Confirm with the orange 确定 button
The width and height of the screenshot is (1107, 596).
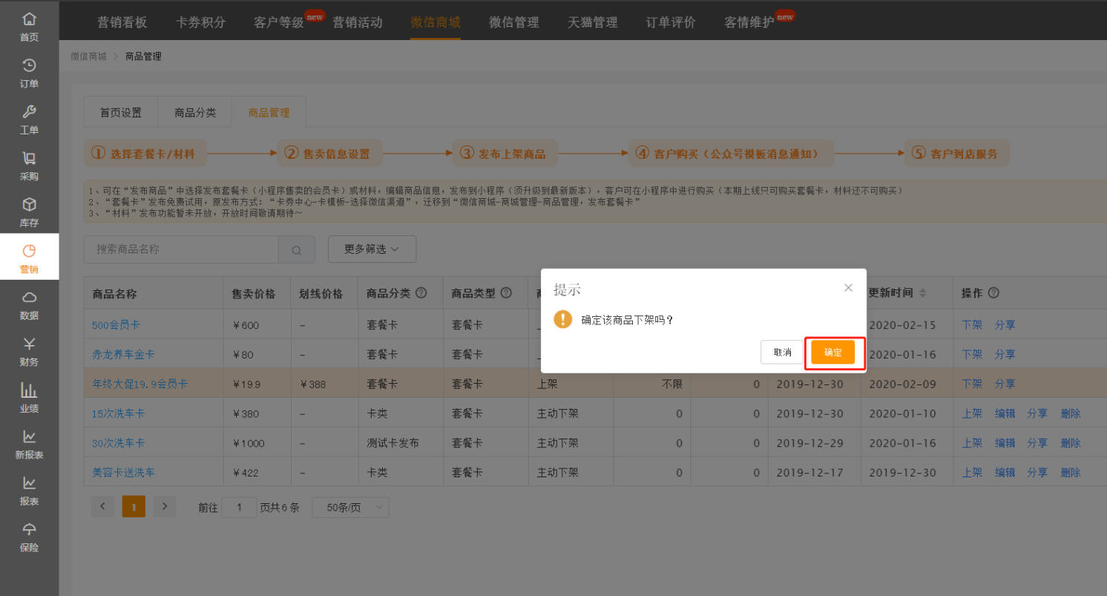833,353
